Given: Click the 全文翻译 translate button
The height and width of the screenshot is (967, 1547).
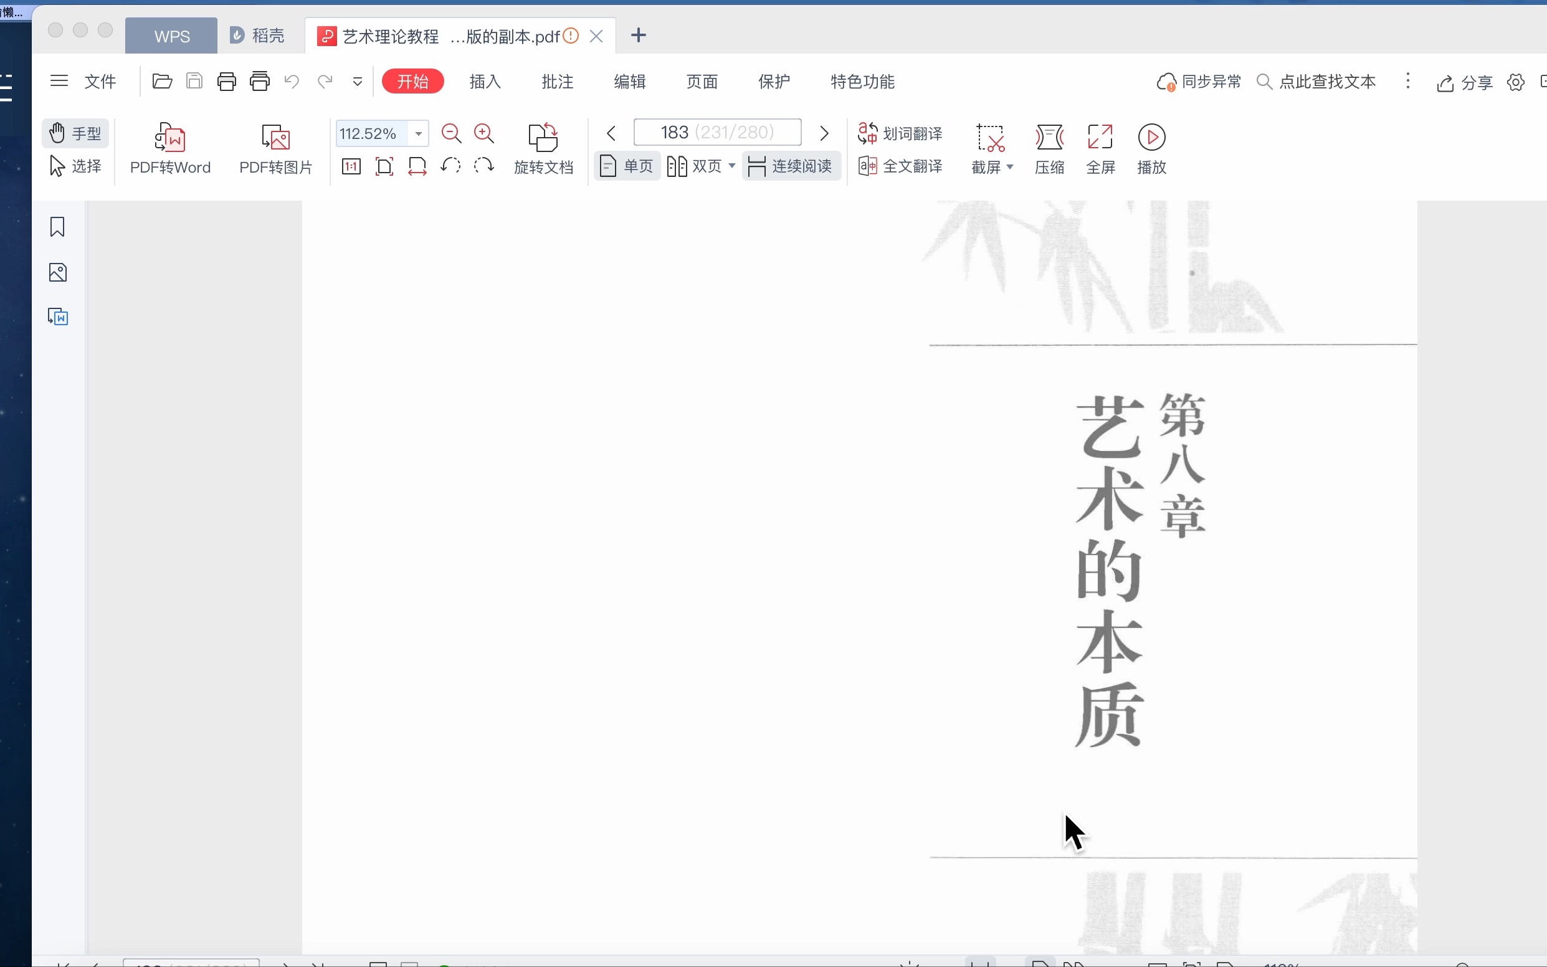Looking at the screenshot, I should click(x=900, y=166).
